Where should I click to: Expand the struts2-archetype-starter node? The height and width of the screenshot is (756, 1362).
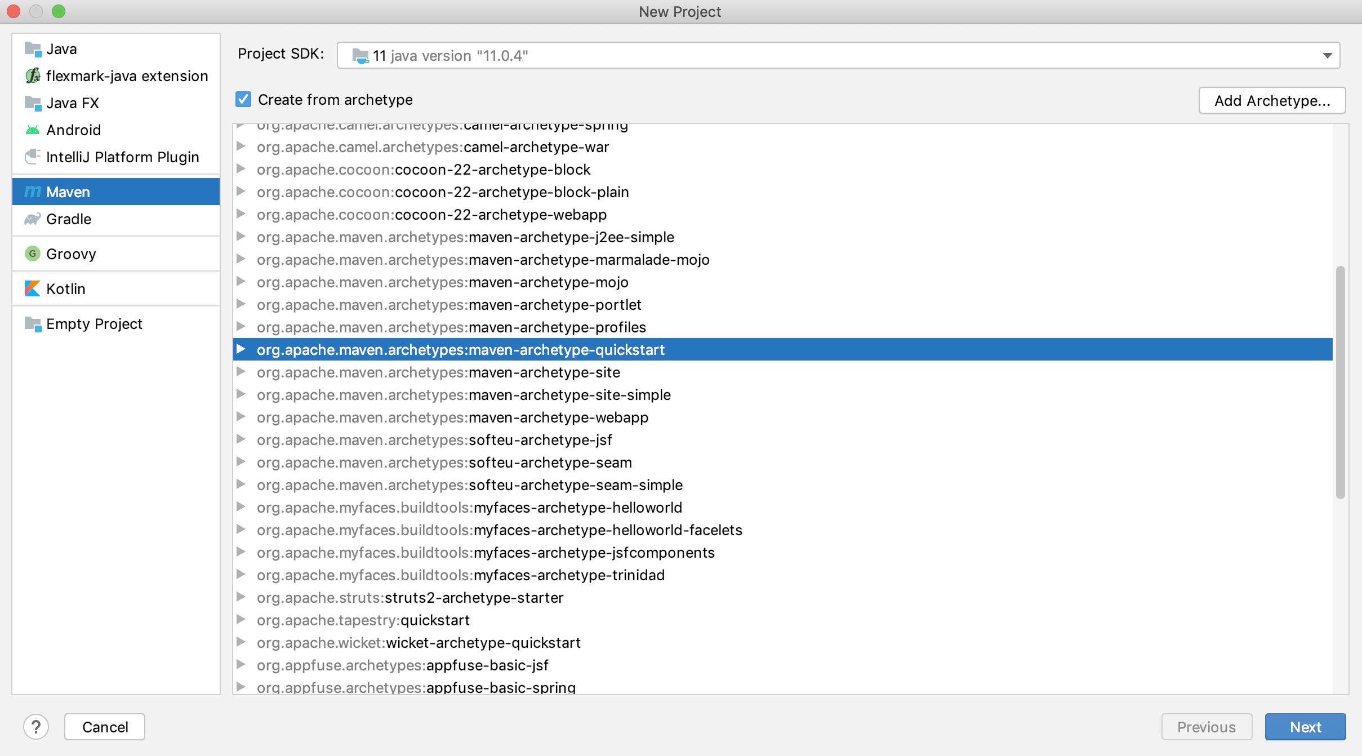(x=241, y=597)
